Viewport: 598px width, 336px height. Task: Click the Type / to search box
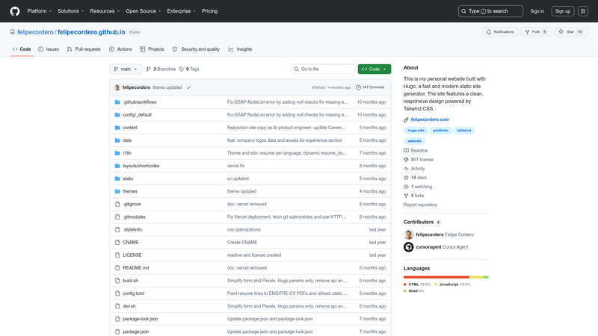(x=490, y=11)
